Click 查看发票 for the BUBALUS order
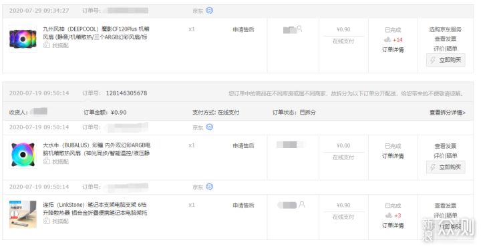 pyautogui.click(x=446, y=146)
